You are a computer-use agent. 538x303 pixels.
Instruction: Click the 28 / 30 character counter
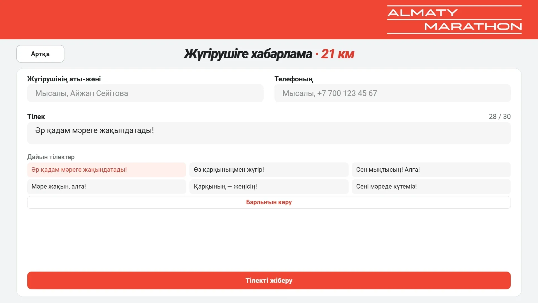point(499,116)
